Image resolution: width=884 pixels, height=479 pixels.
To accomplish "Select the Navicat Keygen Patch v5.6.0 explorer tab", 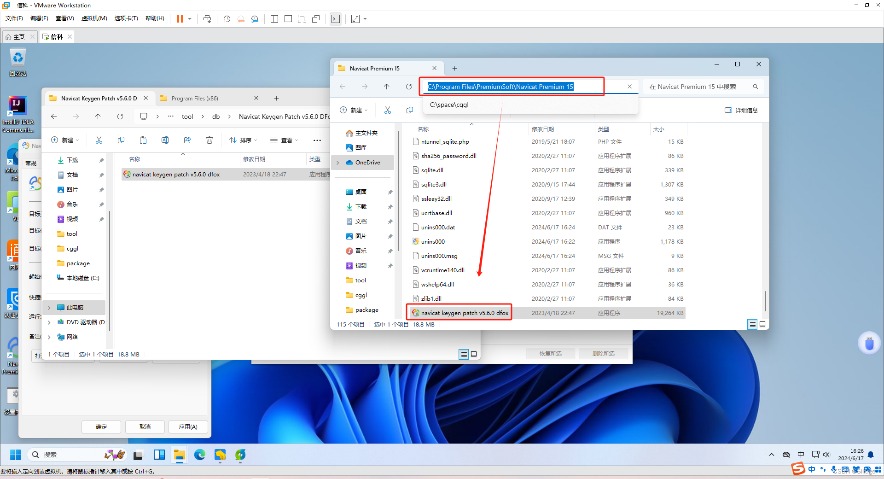I will 99,98.
